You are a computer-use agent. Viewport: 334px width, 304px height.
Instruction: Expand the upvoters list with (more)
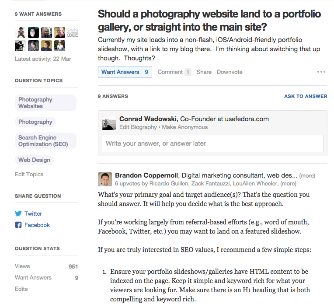coord(288,184)
